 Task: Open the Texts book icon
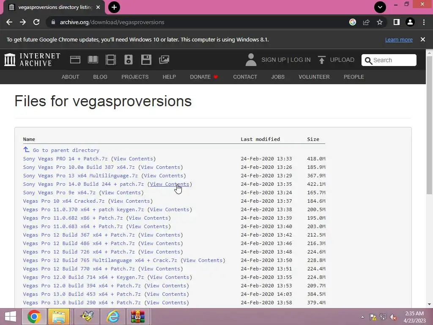point(93,60)
